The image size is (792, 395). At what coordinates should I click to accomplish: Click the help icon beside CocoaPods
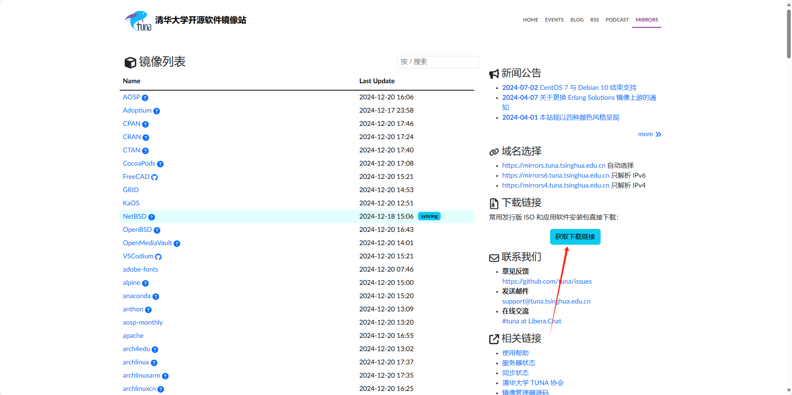(160, 164)
